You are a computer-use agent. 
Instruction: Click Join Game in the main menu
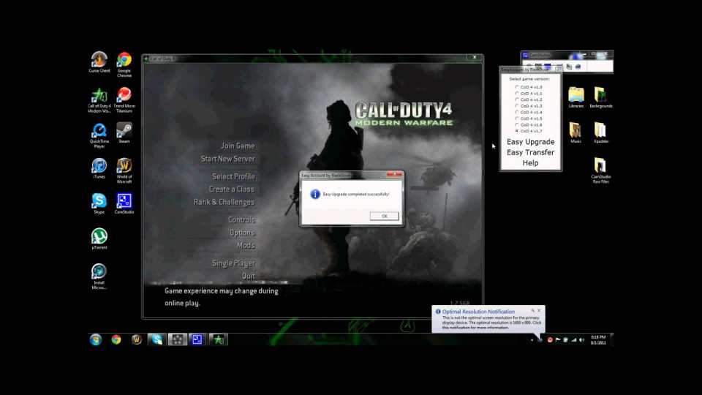pos(237,146)
